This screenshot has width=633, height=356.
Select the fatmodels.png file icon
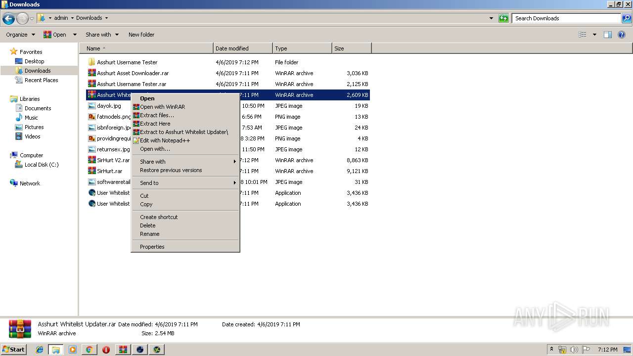click(91, 117)
